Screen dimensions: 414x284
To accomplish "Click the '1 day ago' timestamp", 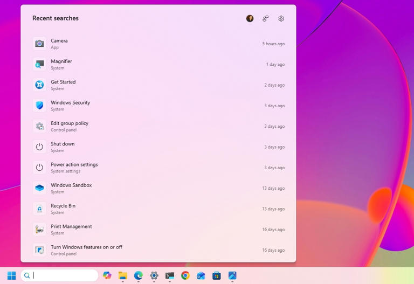I will click(275, 65).
